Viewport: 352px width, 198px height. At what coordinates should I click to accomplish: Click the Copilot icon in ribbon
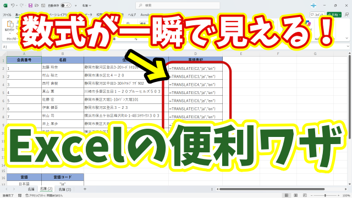pyautogui.click(x=308, y=24)
